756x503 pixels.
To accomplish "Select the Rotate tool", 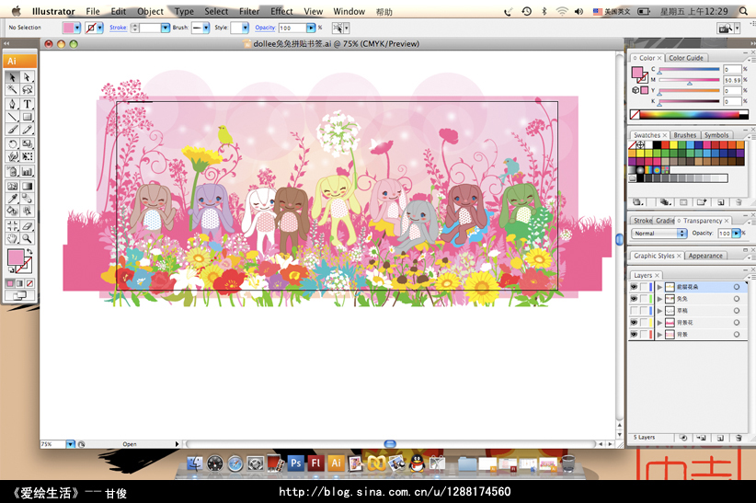I will tap(13, 143).
